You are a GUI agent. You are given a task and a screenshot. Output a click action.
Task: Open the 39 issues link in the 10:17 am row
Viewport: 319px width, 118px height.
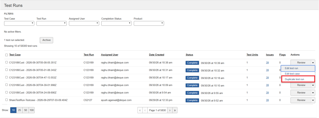click(267, 78)
